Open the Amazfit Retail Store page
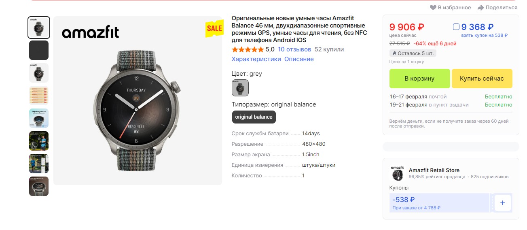 pyautogui.click(x=434, y=170)
